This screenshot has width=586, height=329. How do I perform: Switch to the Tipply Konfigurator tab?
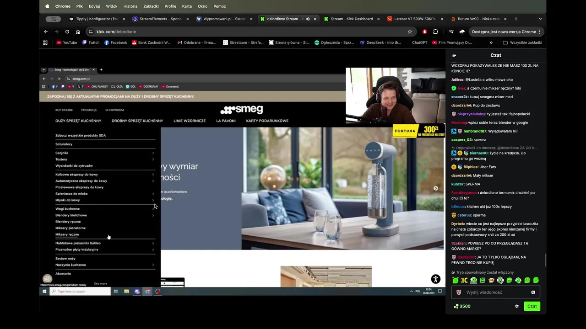(x=96, y=19)
